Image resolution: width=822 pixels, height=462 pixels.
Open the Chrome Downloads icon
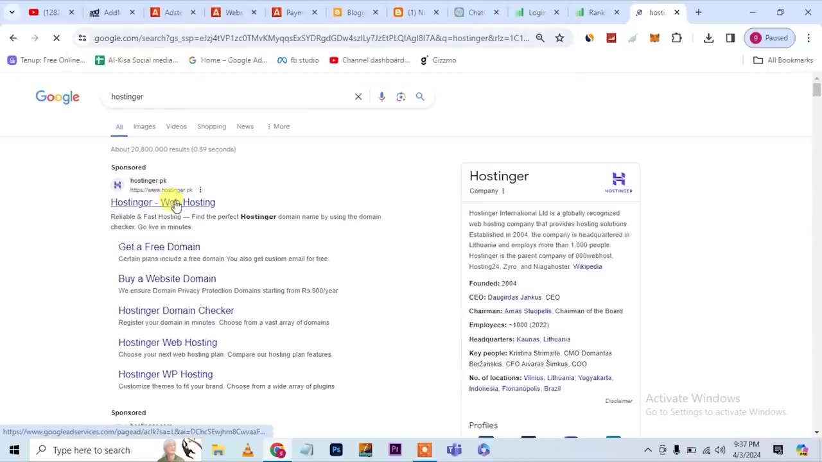coord(708,38)
